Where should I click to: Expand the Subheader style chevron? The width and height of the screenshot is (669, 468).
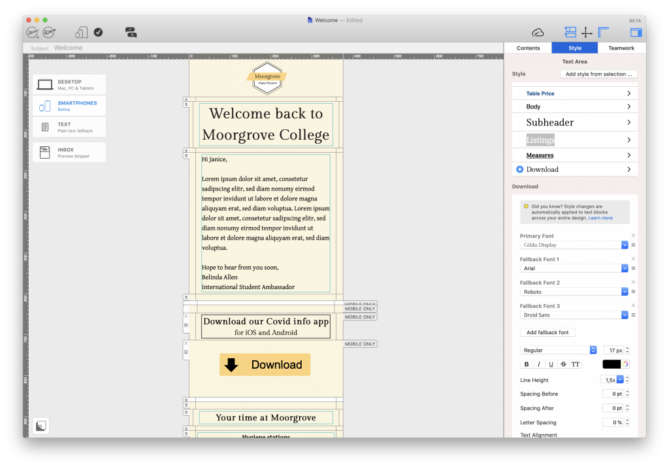coord(629,122)
